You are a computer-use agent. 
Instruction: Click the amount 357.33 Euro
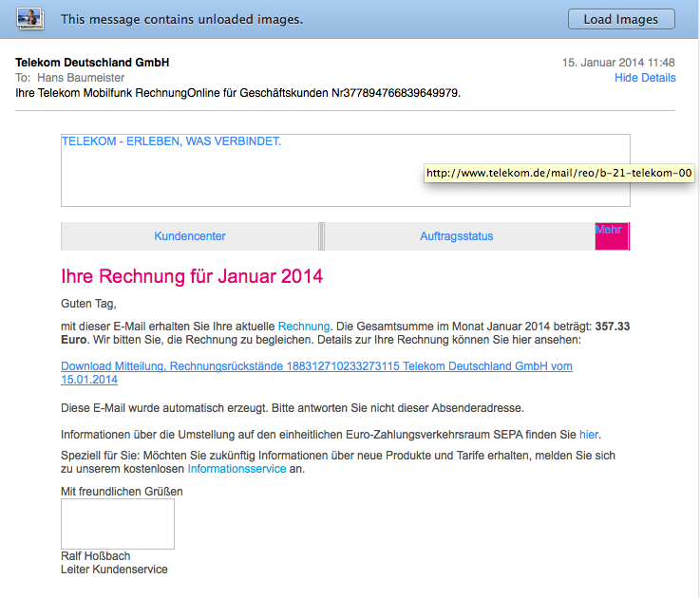coord(345,333)
